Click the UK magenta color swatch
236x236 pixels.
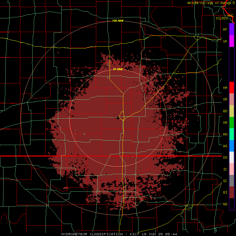tap(232, 41)
